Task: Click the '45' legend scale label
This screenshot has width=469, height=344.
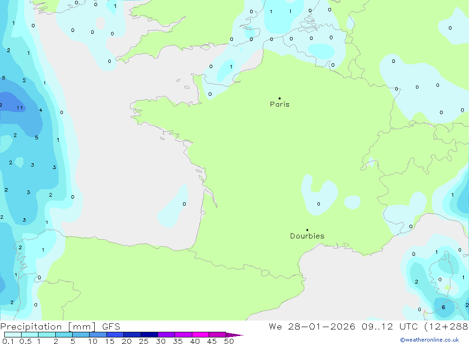Action: tap(212, 341)
